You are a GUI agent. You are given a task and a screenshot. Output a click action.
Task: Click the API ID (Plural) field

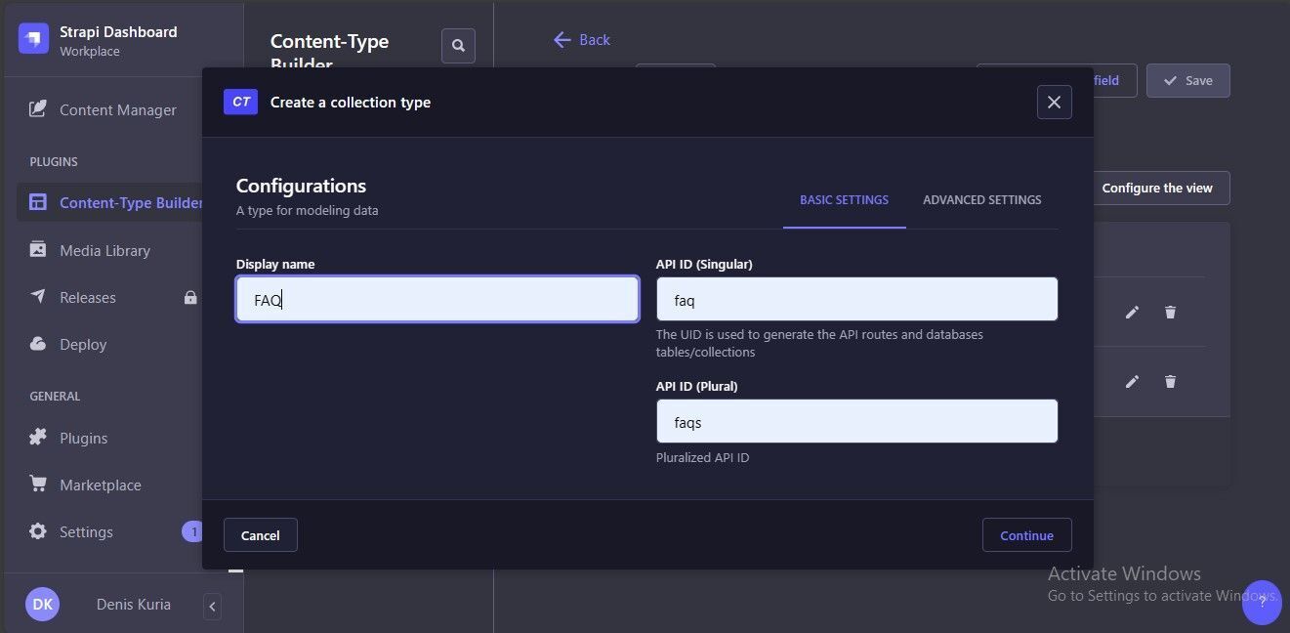855,422
